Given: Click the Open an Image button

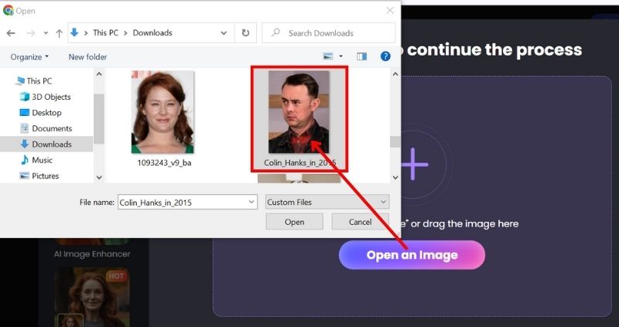Looking at the screenshot, I should (412, 255).
